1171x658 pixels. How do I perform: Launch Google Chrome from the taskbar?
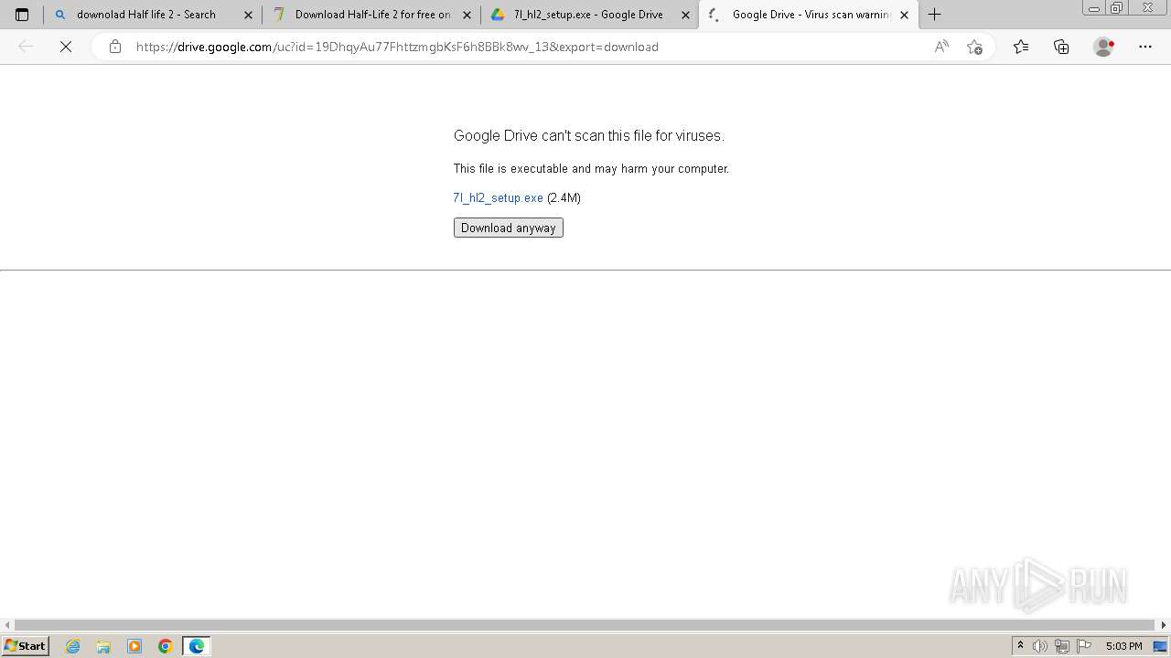(166, 646)
